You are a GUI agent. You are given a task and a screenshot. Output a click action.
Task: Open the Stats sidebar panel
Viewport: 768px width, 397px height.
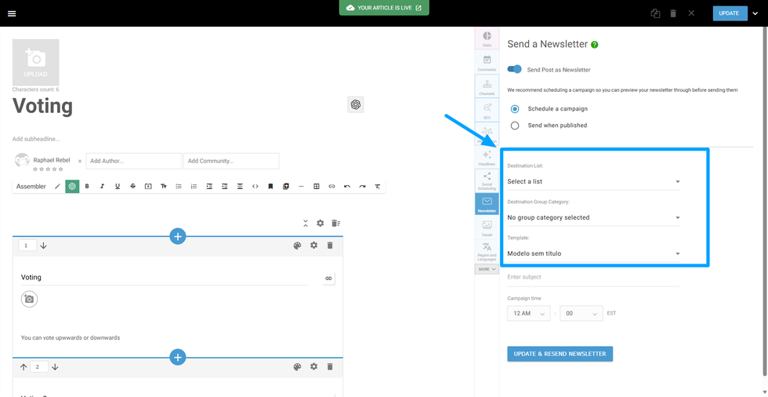coord(487,38)
